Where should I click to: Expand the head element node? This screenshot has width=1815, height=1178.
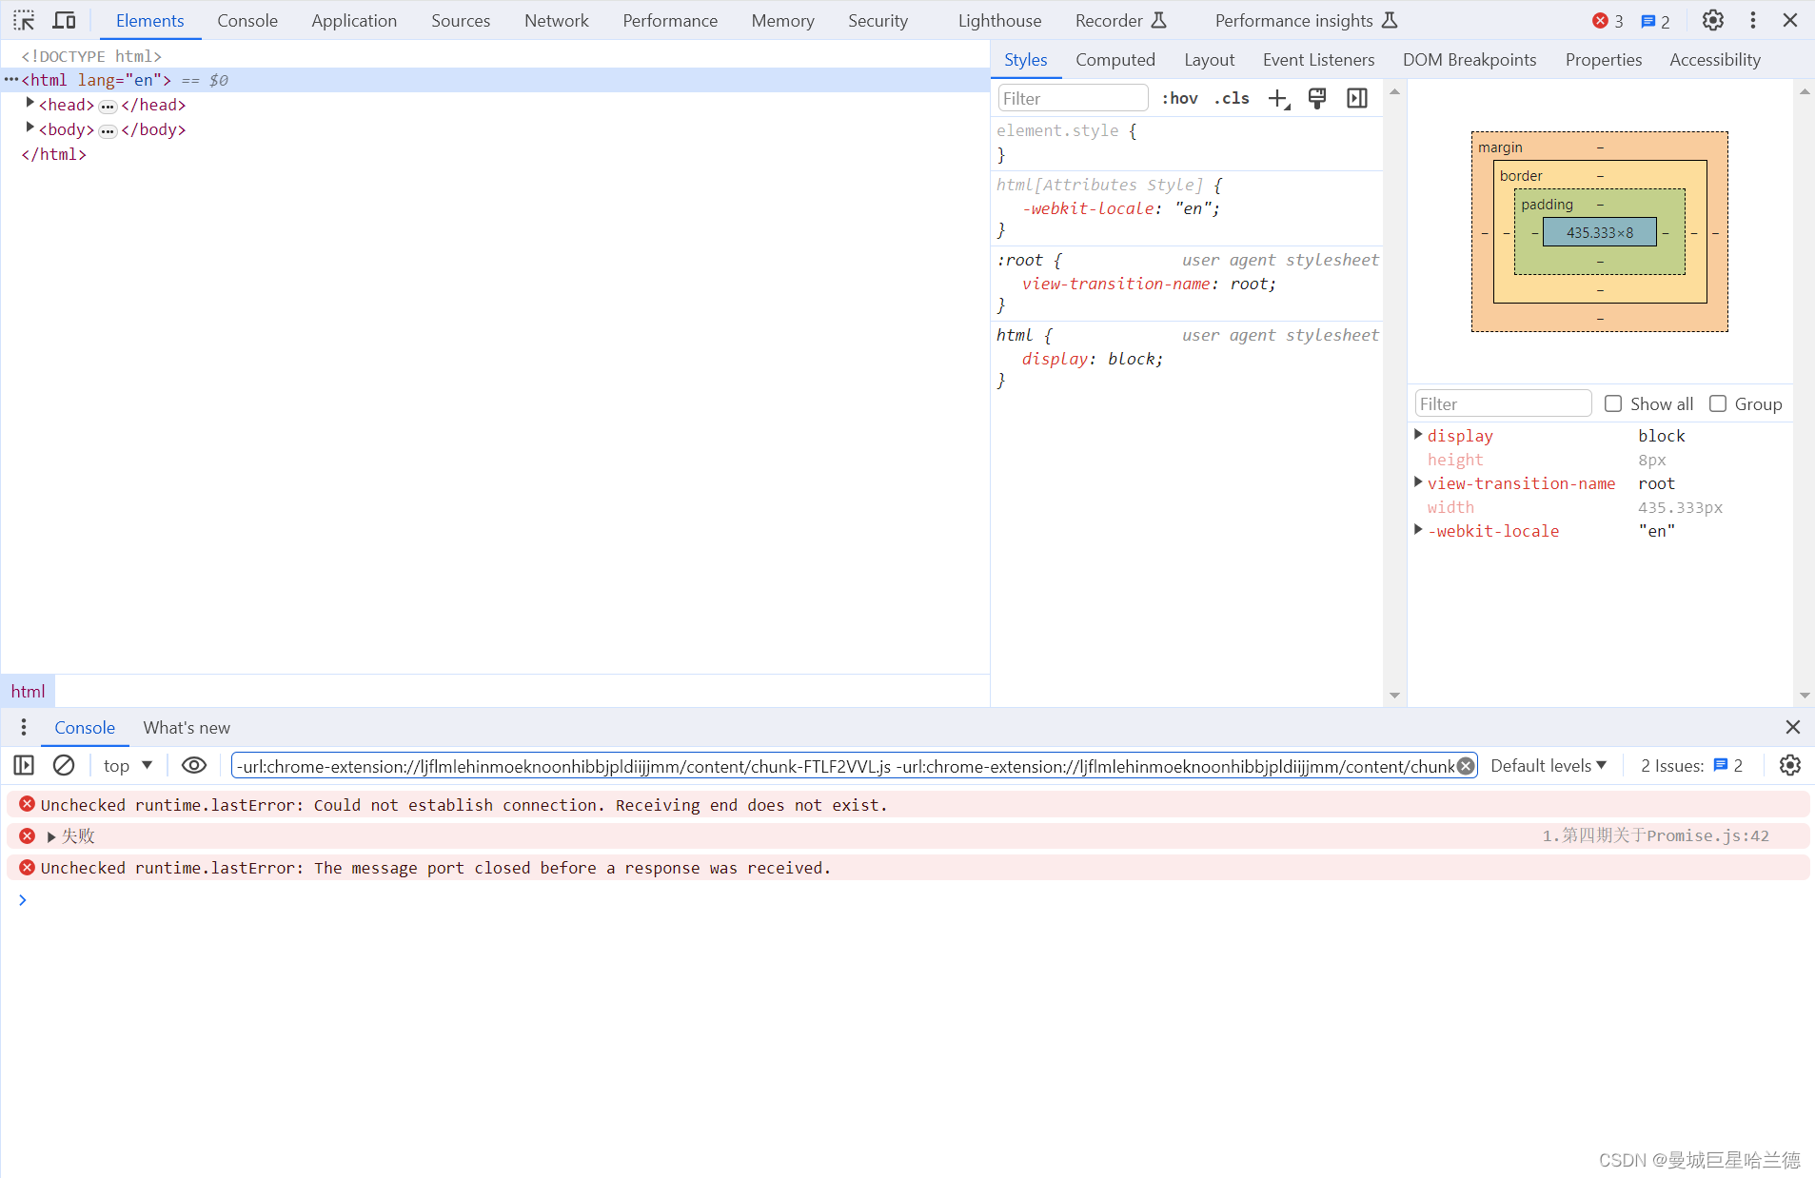coord(30,104)
